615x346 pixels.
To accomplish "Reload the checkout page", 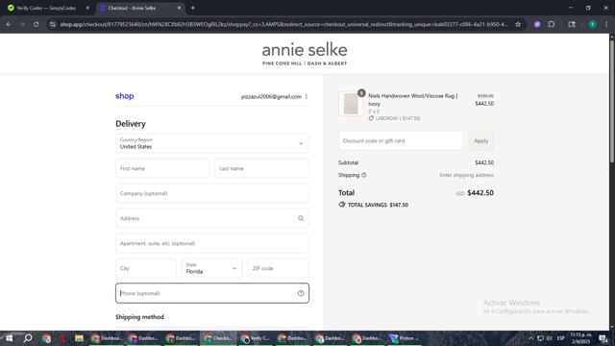I will coord(36,24).
